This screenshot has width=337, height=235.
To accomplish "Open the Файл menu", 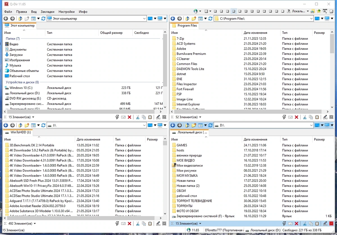I will point(8,11).
